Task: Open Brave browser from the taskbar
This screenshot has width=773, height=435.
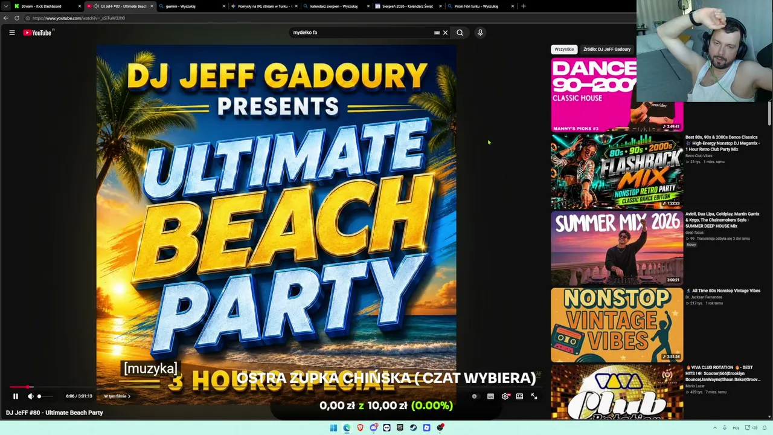Action: [x=361, y=428]
